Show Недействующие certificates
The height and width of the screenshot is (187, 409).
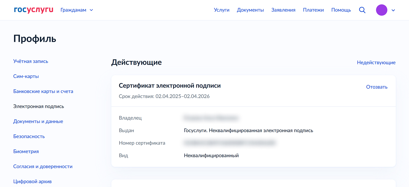coord(376,63)
